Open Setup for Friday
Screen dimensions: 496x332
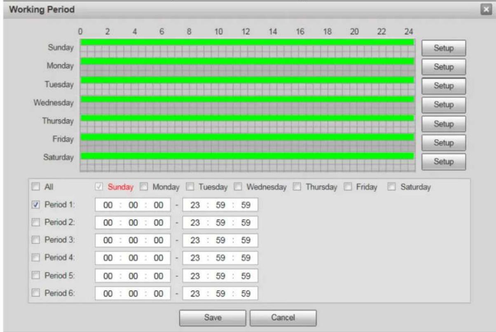(444, 143)
